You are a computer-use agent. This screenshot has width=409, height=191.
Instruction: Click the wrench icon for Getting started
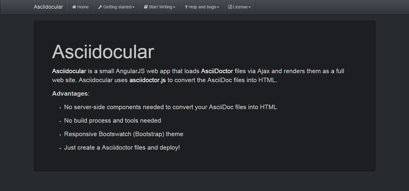tap(100, 7)
